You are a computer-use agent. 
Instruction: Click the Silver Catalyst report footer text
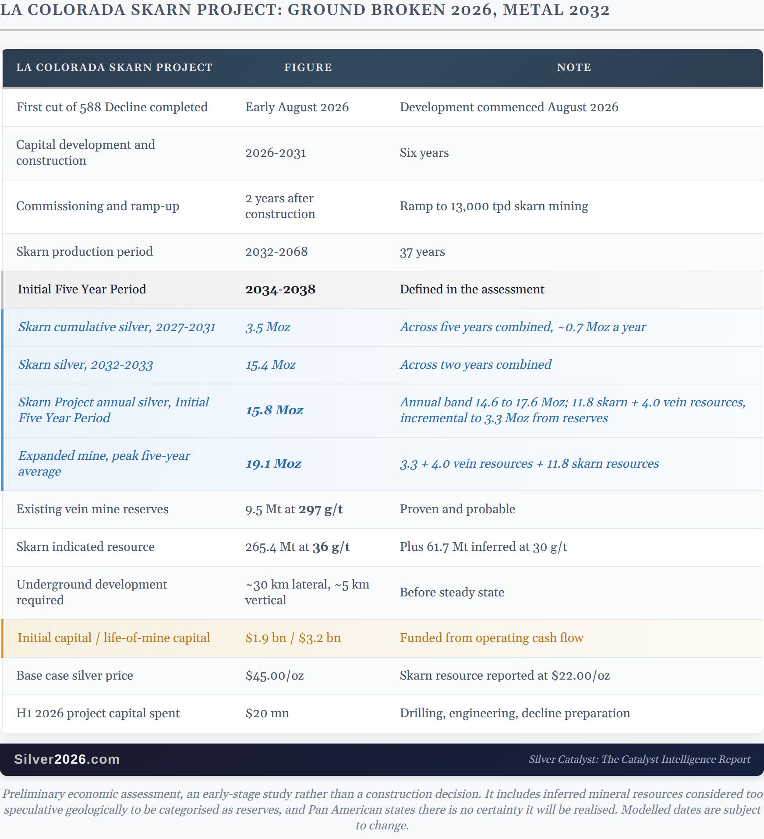pos(639,759)
